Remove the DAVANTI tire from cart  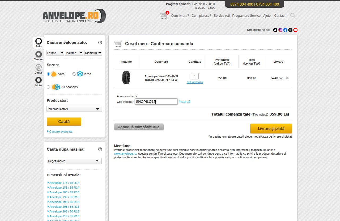coord(287,78)
